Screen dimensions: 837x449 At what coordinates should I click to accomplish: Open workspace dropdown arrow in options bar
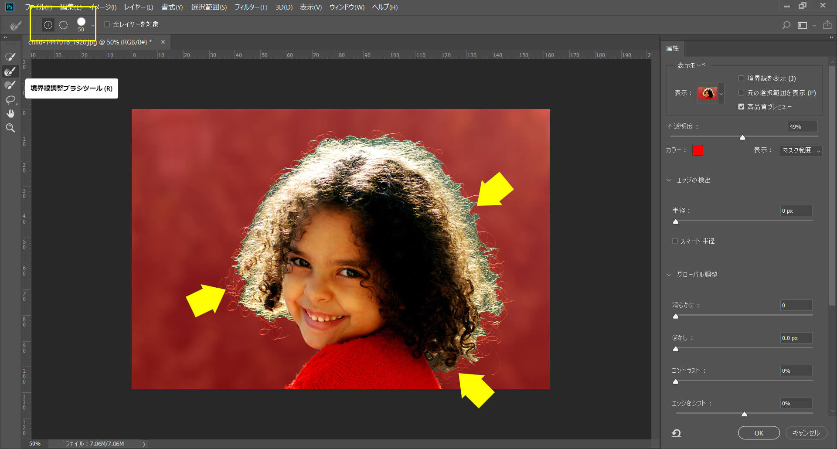(814, 26)
